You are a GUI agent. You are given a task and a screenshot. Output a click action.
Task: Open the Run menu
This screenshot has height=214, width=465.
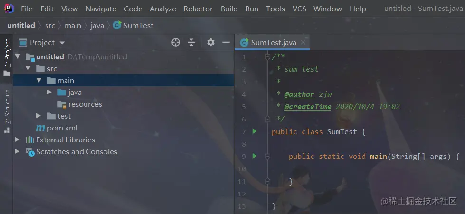(251, 9)
